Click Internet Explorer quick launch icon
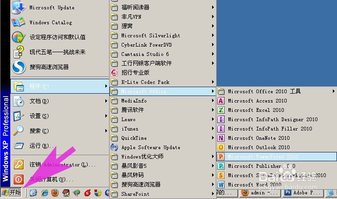 point(44,193)
